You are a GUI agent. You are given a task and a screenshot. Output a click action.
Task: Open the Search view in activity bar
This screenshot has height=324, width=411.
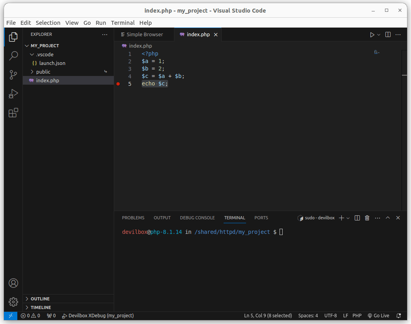pos(13,56)
